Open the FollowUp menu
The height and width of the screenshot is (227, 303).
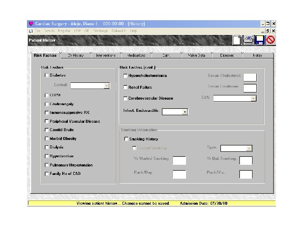pyautogui.click(x=119, y=31)
